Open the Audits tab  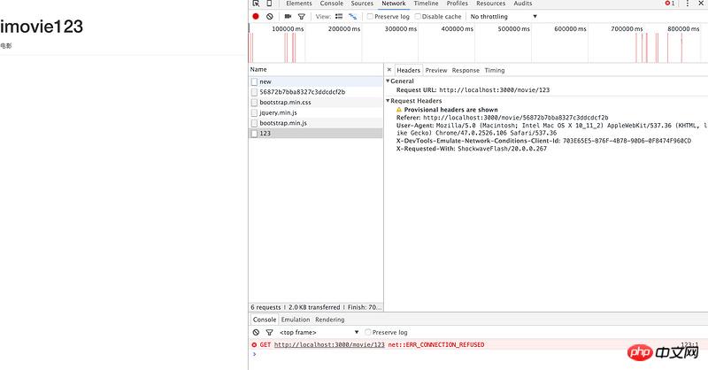pyautogui.click(x=523, y=4)
